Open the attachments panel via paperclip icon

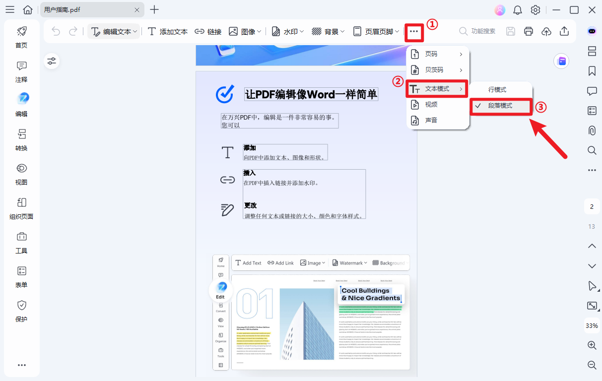point(592,130)
